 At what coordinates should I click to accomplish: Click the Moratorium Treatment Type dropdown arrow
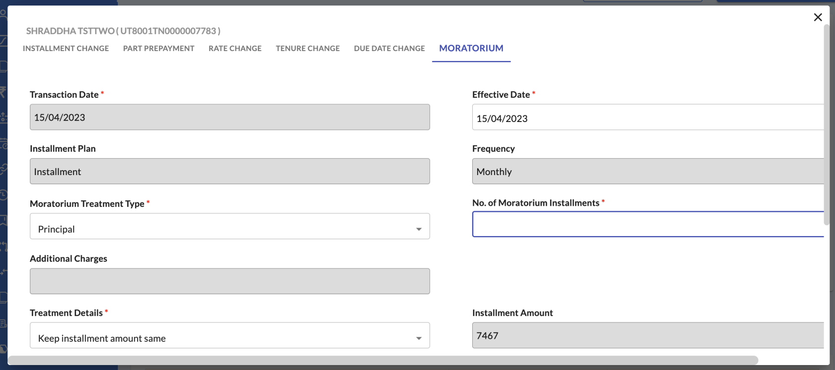(419, 229)
